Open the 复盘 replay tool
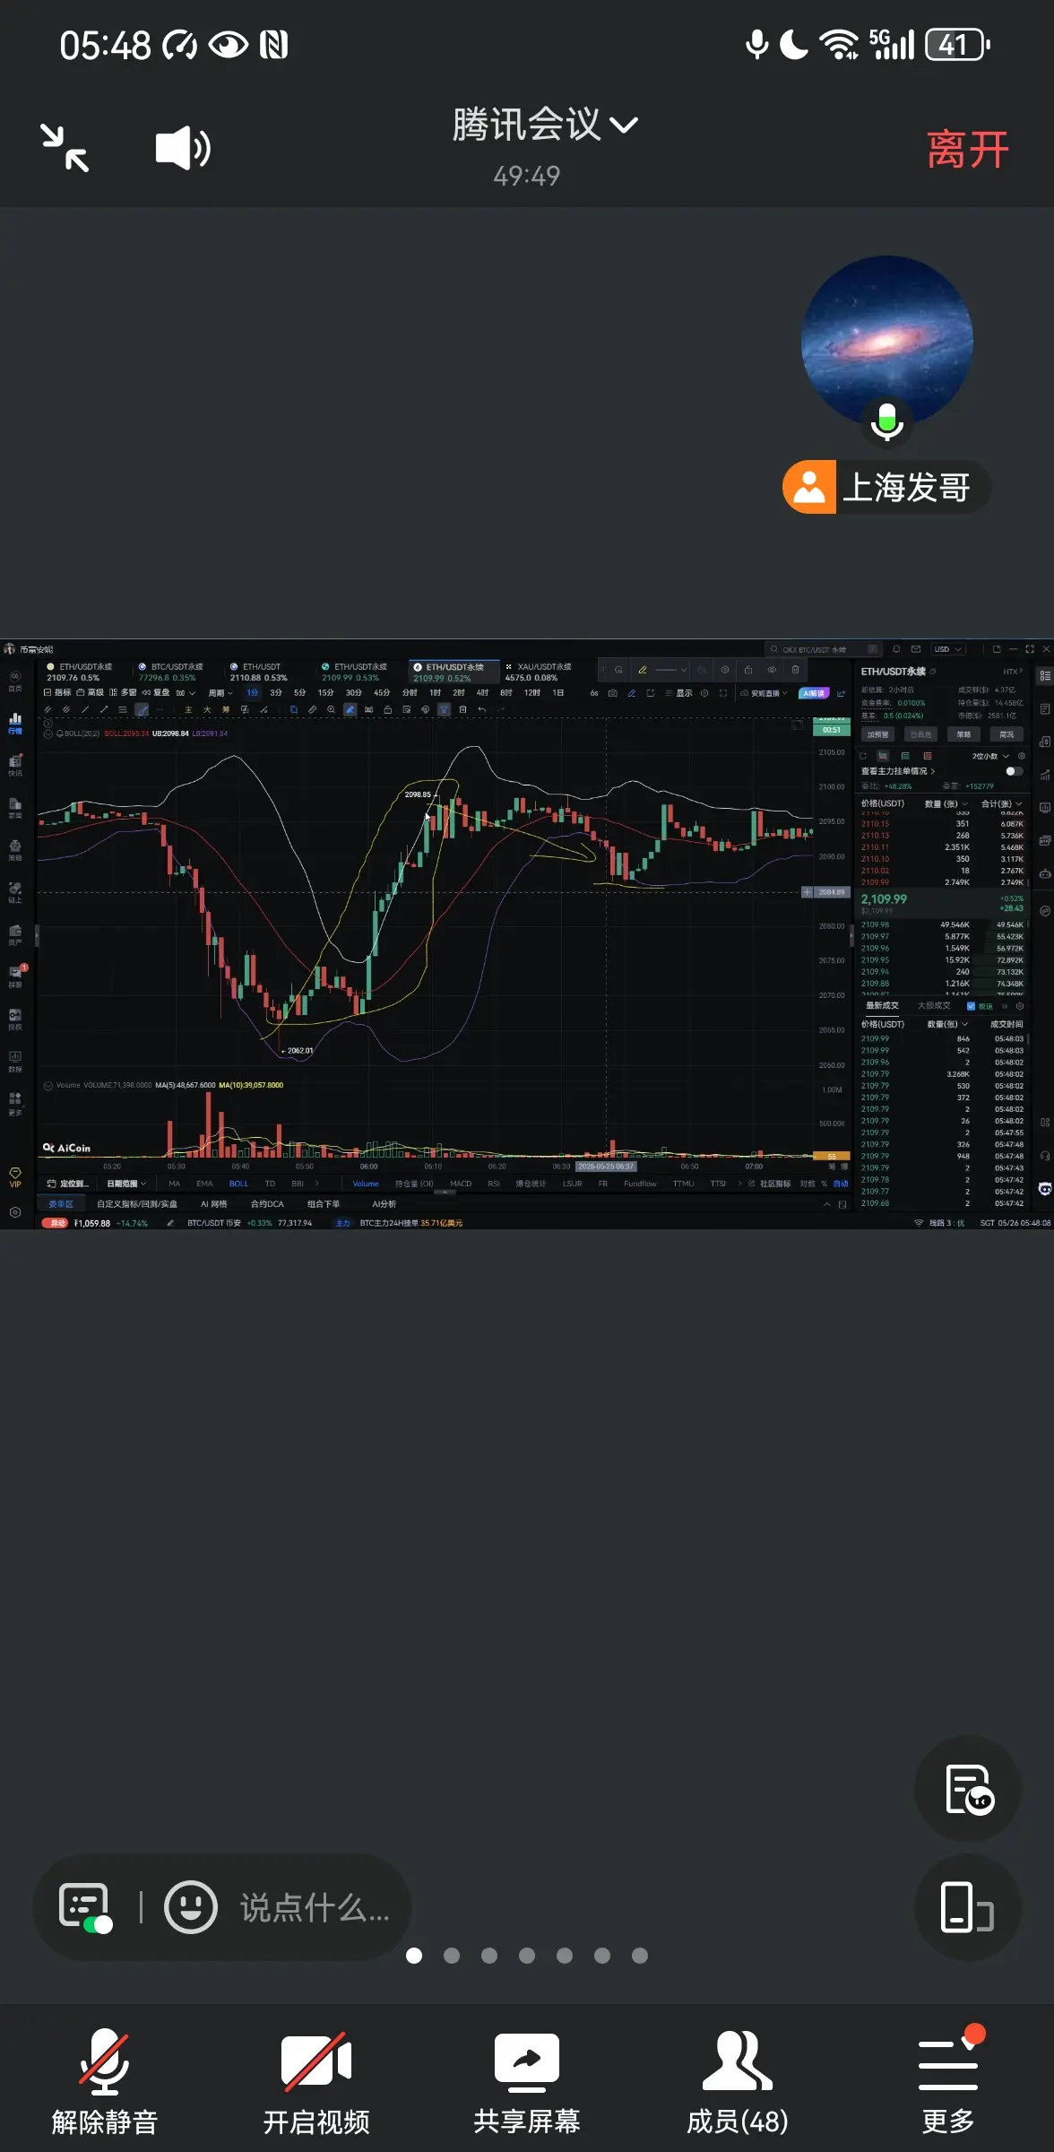 tap(157, 692)
